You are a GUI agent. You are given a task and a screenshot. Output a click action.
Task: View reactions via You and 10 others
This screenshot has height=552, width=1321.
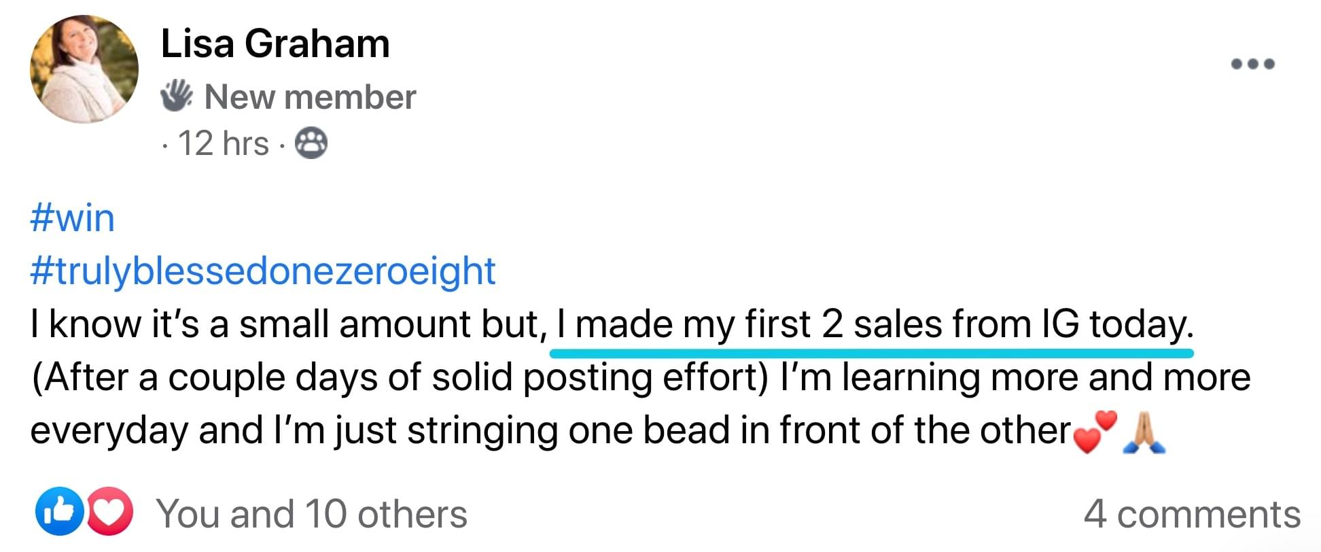click(312, 514)
